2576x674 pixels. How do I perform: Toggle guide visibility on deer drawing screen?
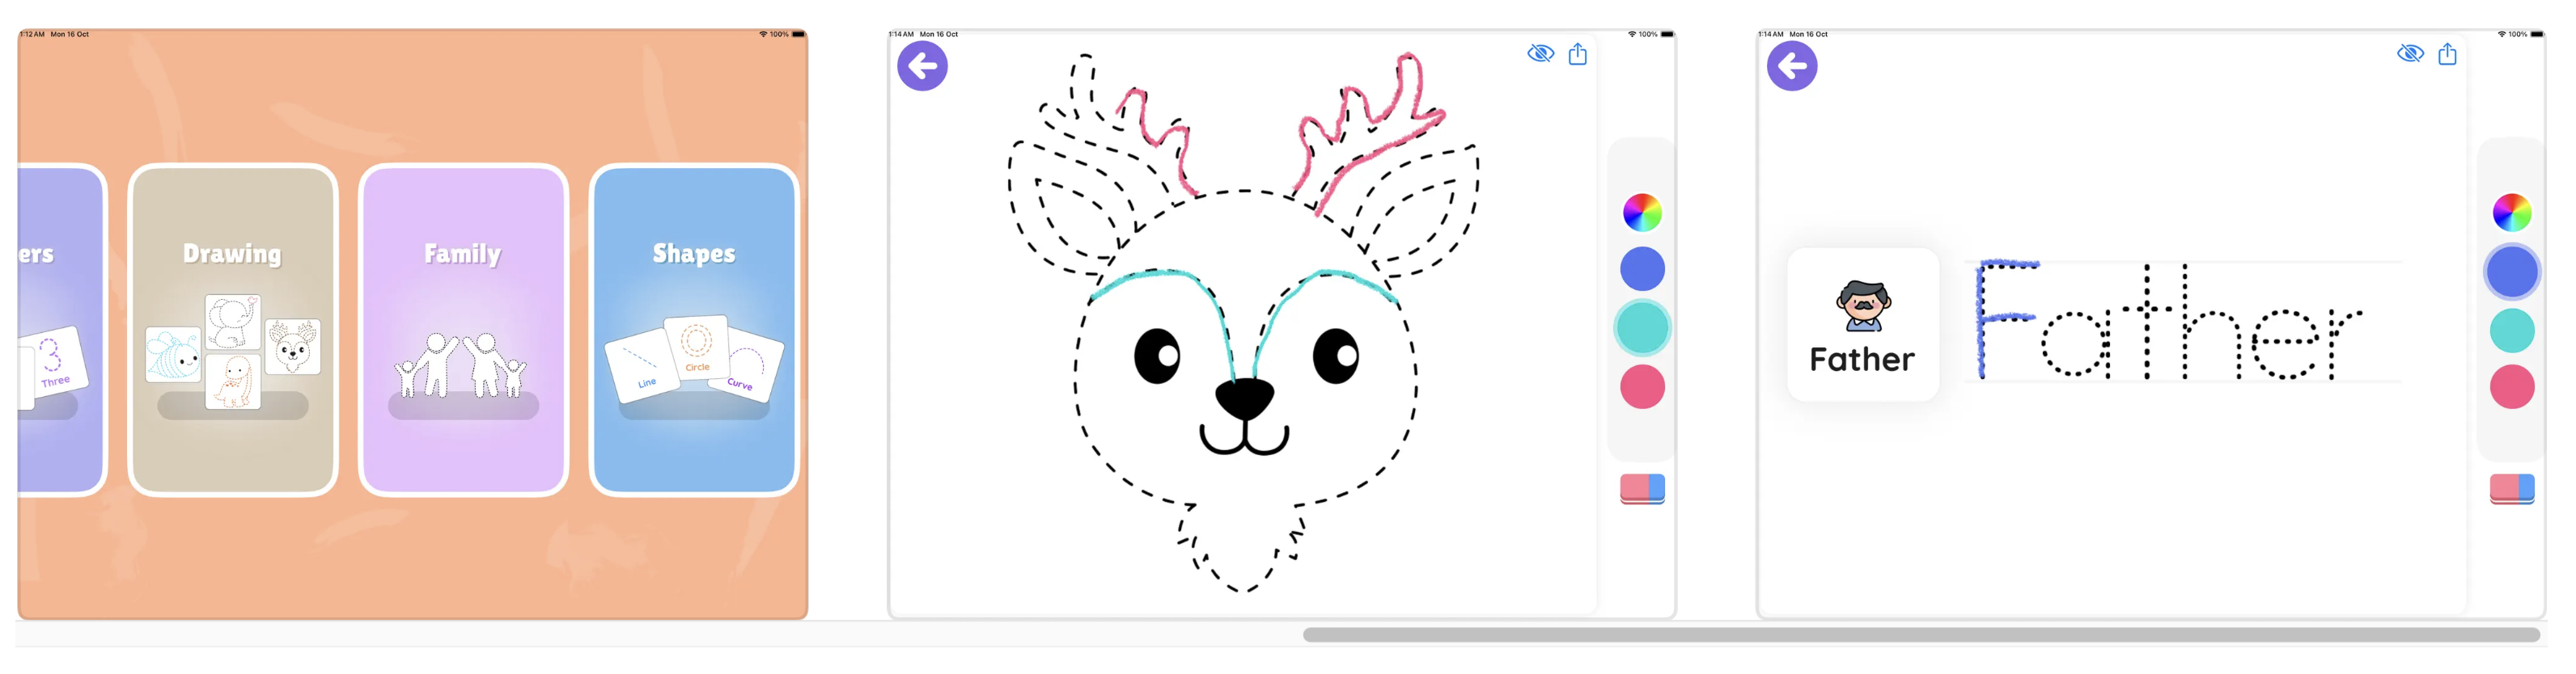click(x=1540, y=54)
